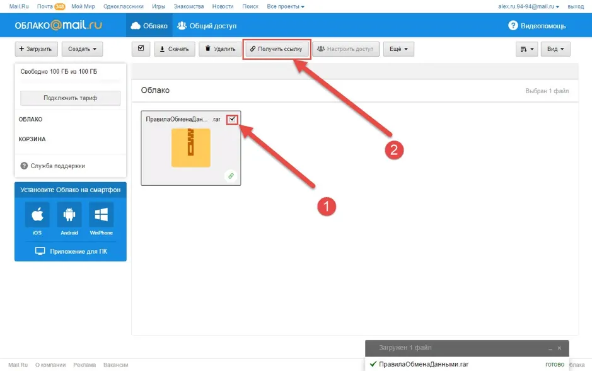Viewport: 592px width, 371px height.
Task: Open footer Mail.Ru link
Action: 18,365
